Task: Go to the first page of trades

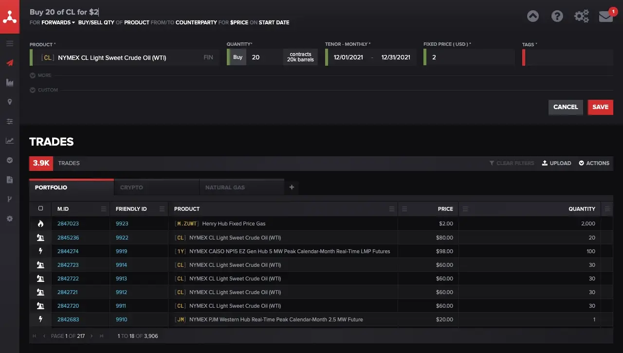Action: 35,336
